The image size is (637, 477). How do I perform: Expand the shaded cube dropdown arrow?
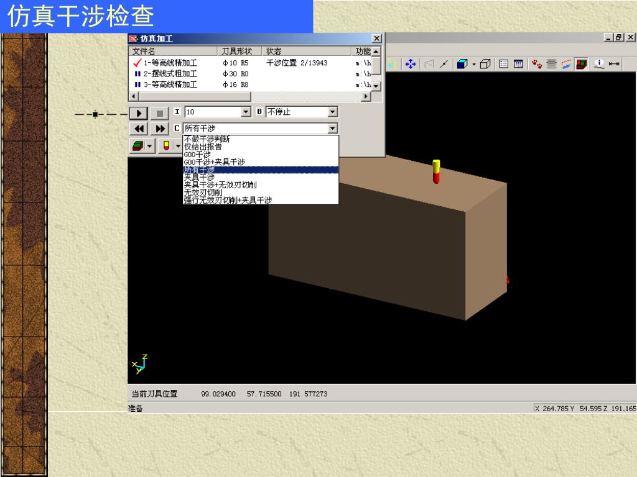point(473,64)
